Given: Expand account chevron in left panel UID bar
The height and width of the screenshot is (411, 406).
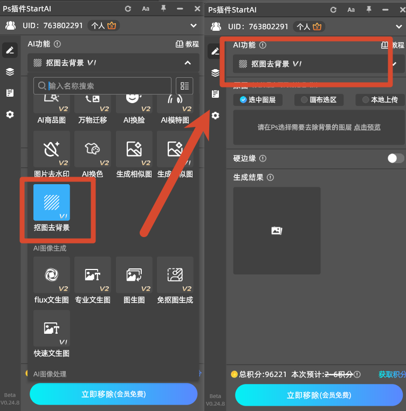Looking at the screenshot, I should (194, 25).
